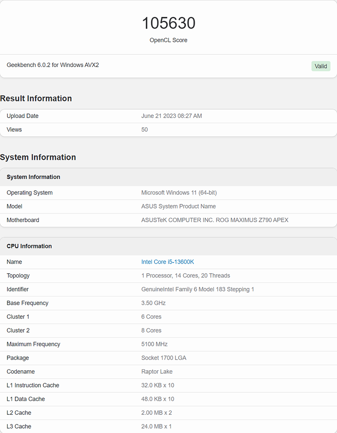
Task: Click the Raptor Lake codename value
Action: point(158,372)
